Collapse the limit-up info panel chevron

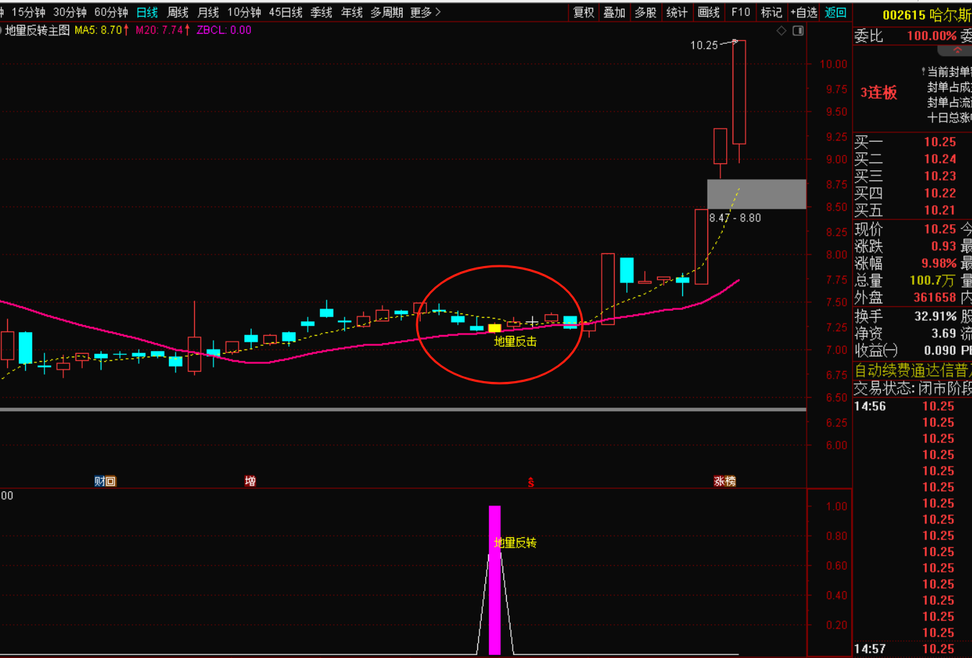coord(958,50)
